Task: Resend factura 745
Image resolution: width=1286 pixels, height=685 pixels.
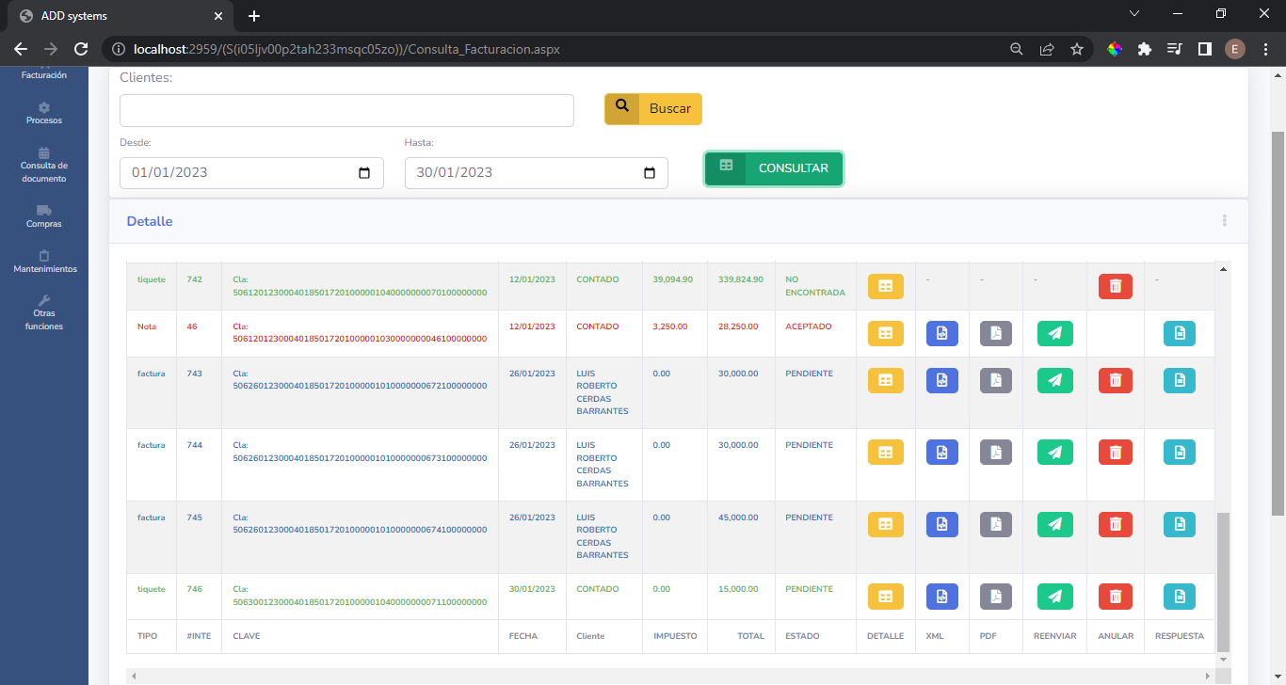Action: tap(1055, 524)
